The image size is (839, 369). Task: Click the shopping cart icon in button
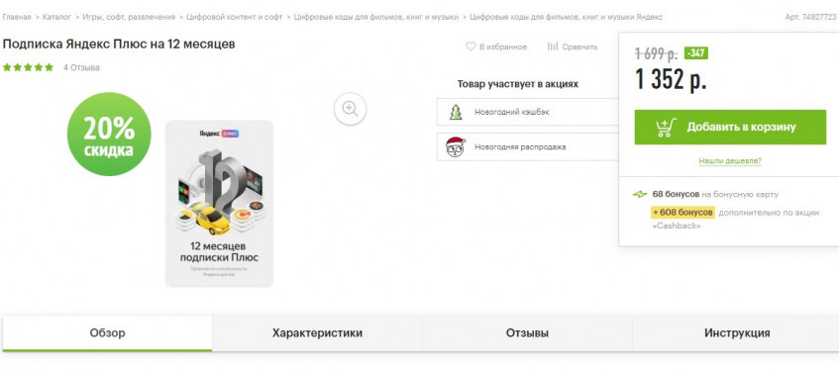(667, 127)
